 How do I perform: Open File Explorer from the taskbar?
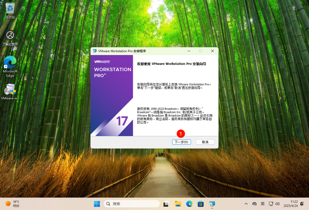[178, 204]
